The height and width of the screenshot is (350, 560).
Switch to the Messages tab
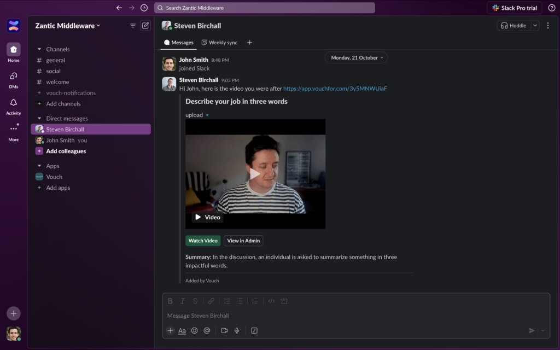point(179,43)
